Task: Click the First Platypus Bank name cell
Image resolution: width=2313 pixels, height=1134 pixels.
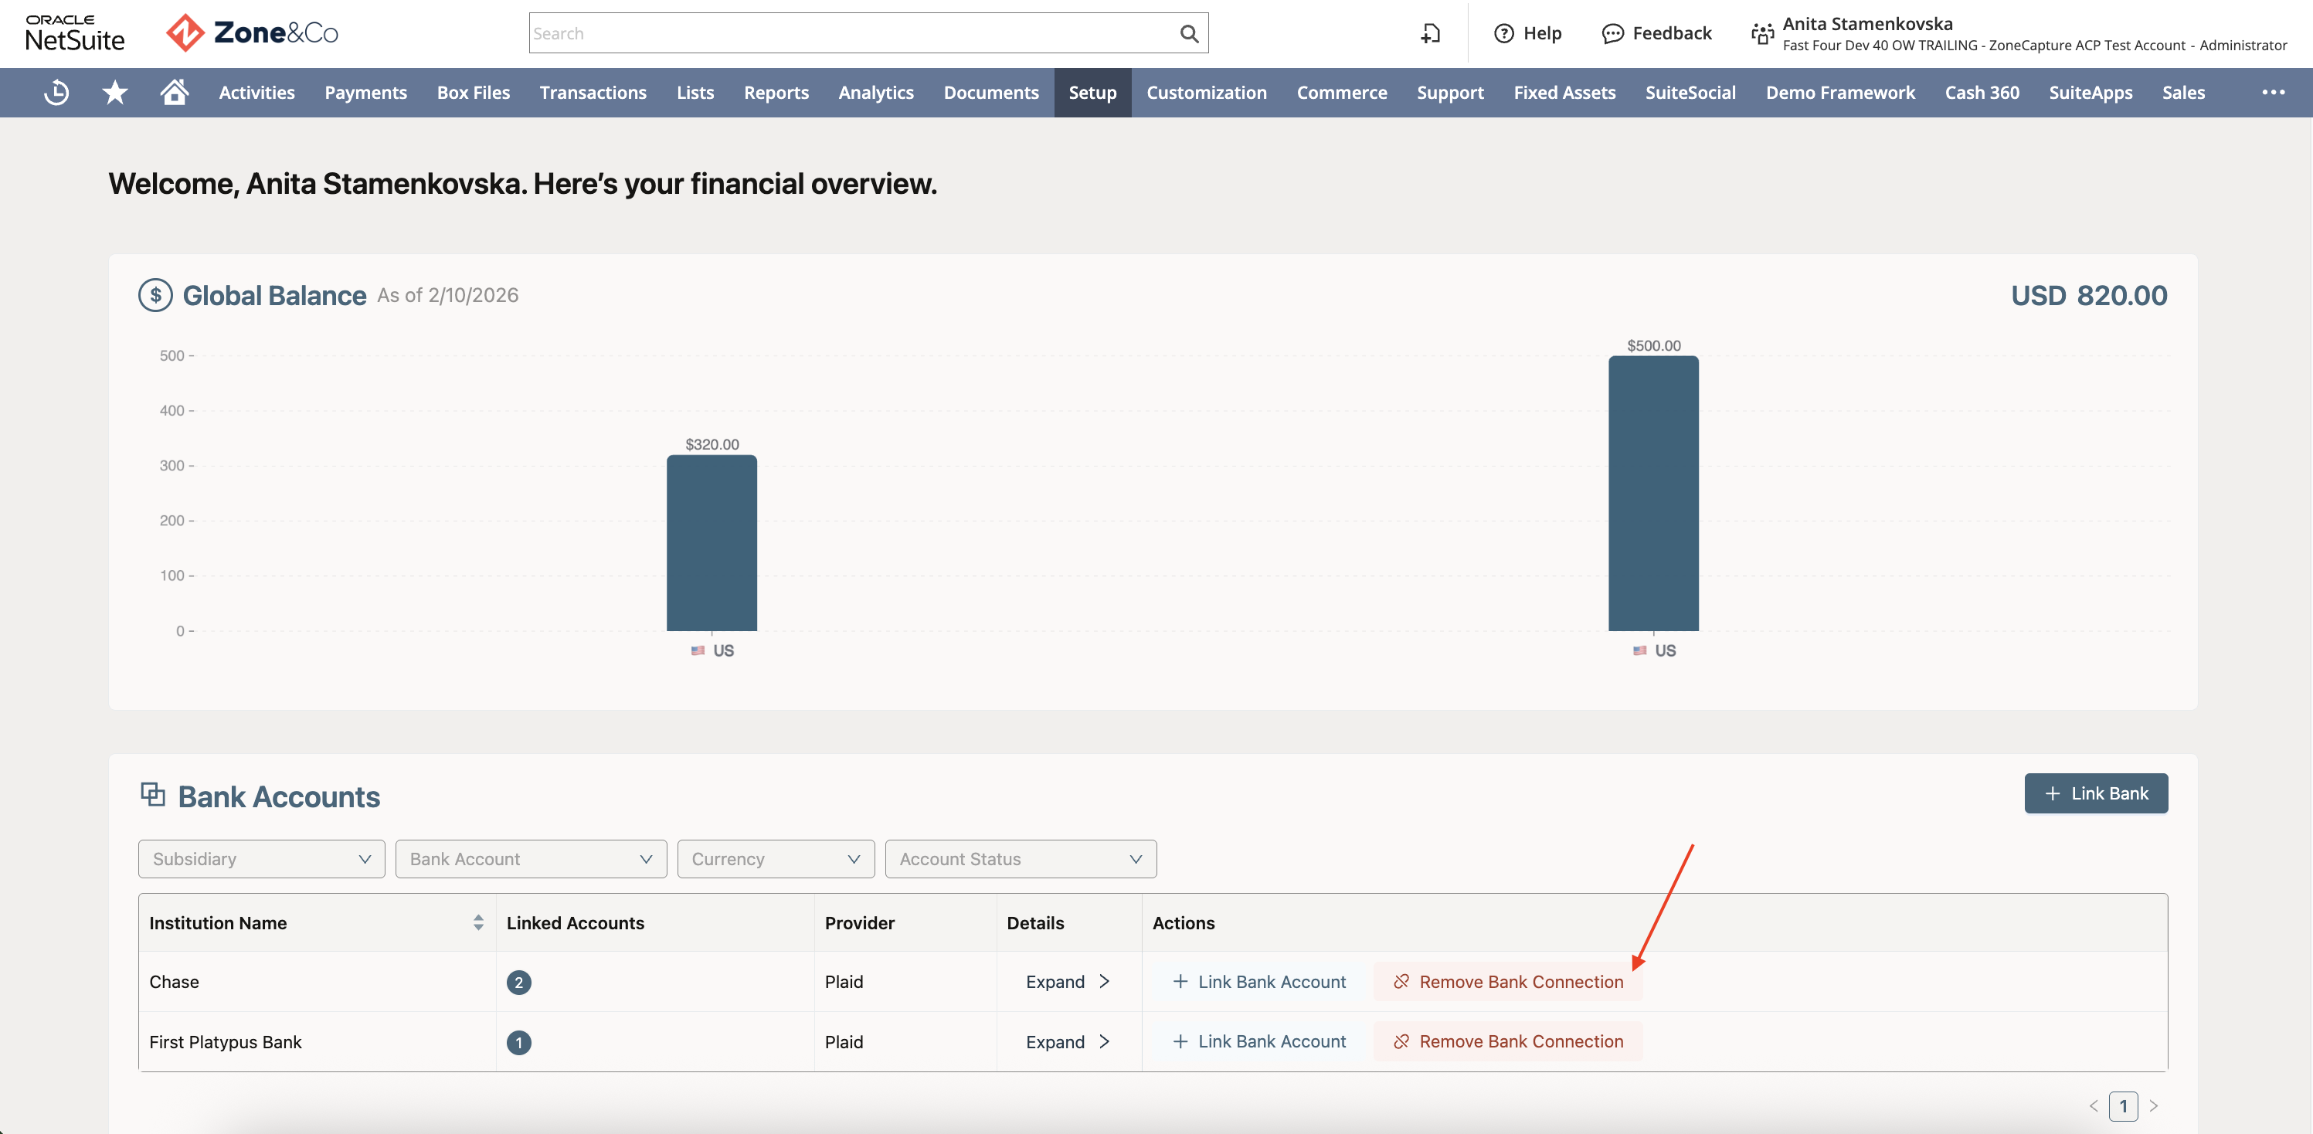Action: coord(317,1042)
